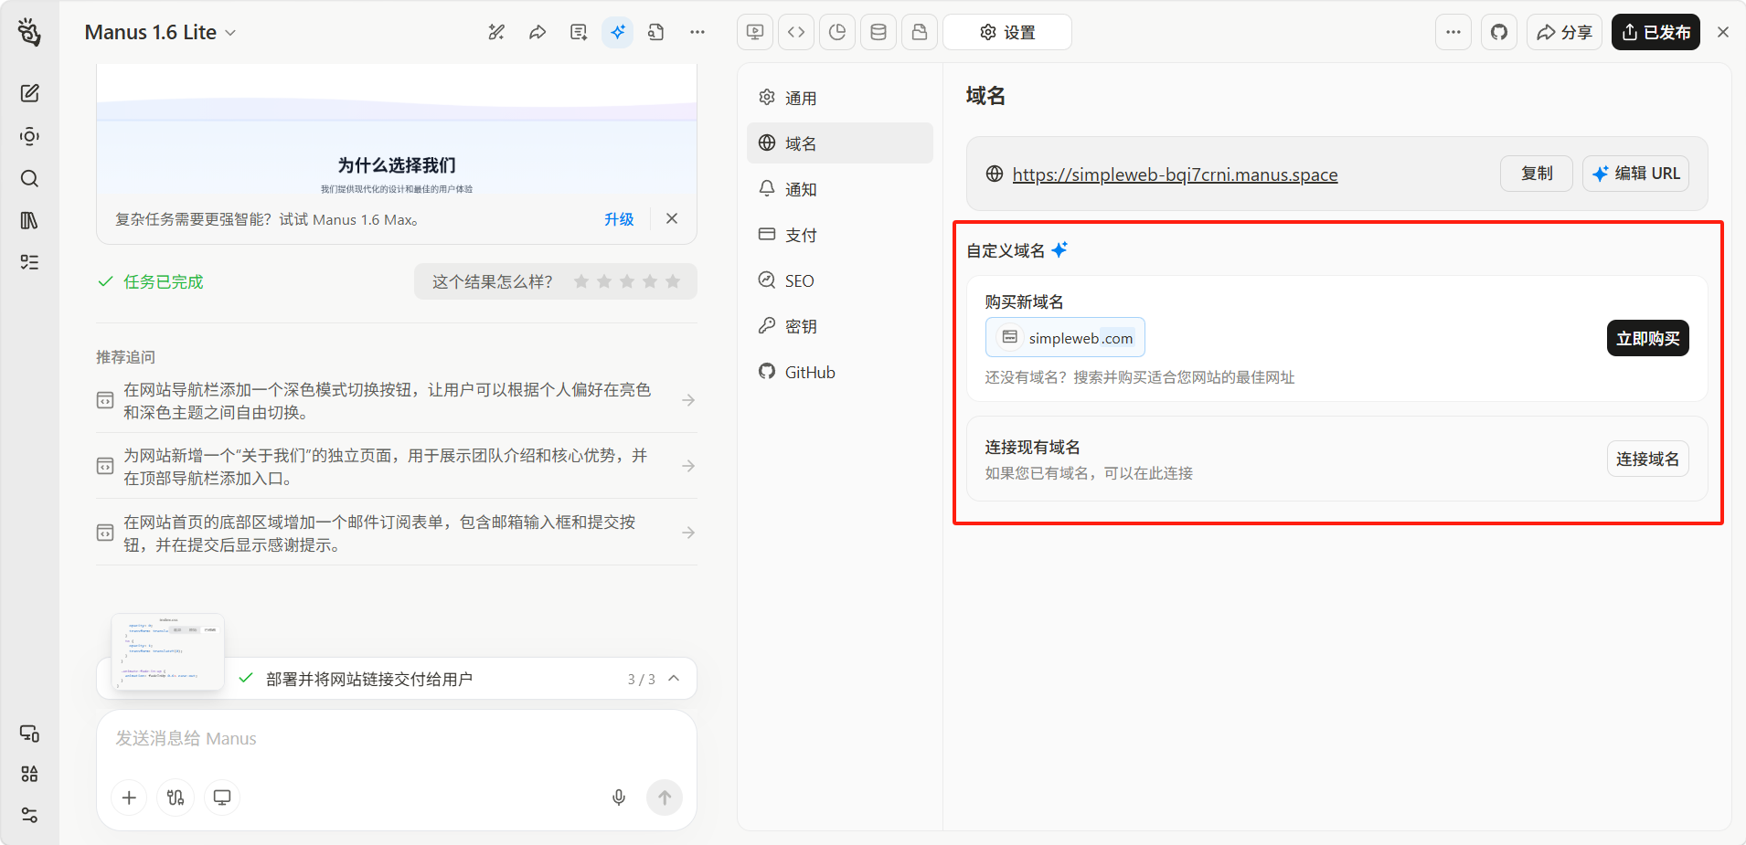Click the 发送消息给 Manus message input
Image resolution: width=1746 pixels, height=845 pixels.
click(x=397, y=738)
